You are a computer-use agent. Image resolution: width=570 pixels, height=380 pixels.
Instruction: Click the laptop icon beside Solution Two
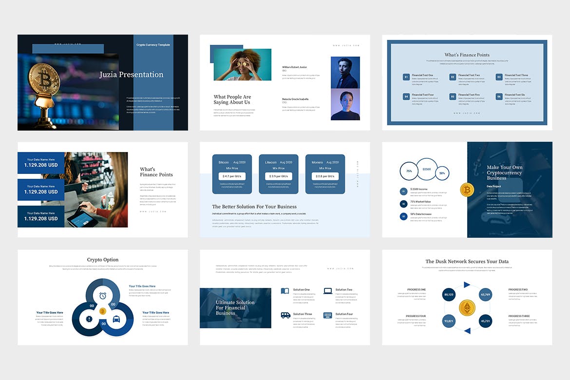coord(327,291)
